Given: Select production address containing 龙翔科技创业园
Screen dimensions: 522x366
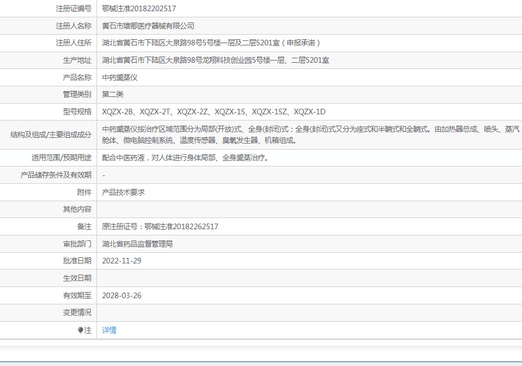Looking at the screenshot, I should click(x=216, y=60).
